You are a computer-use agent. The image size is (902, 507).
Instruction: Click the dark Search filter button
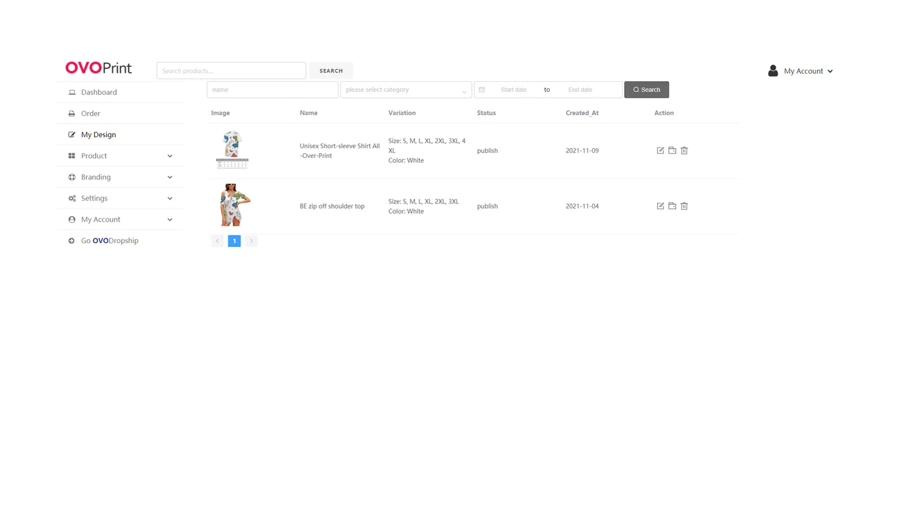point(647,90)
